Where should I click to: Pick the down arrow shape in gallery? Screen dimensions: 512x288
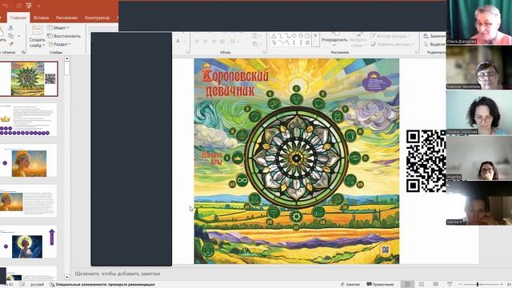tap(301, 36)
